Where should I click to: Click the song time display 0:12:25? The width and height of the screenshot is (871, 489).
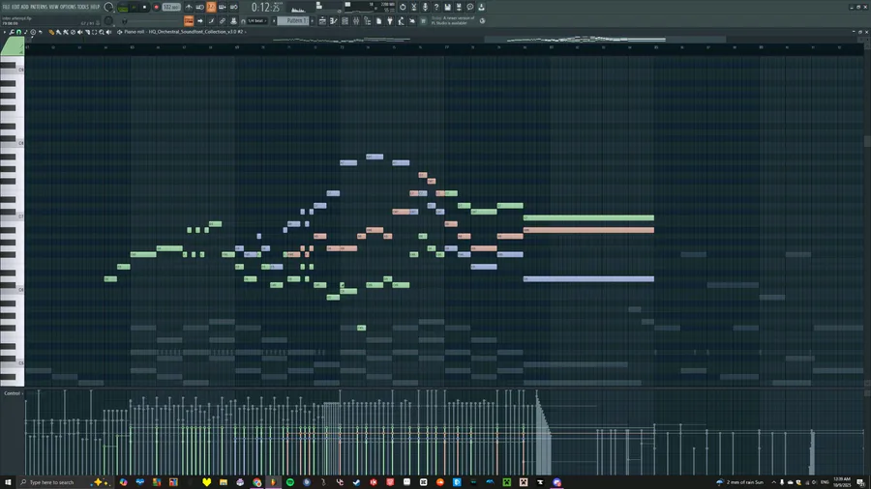[265, 7]
